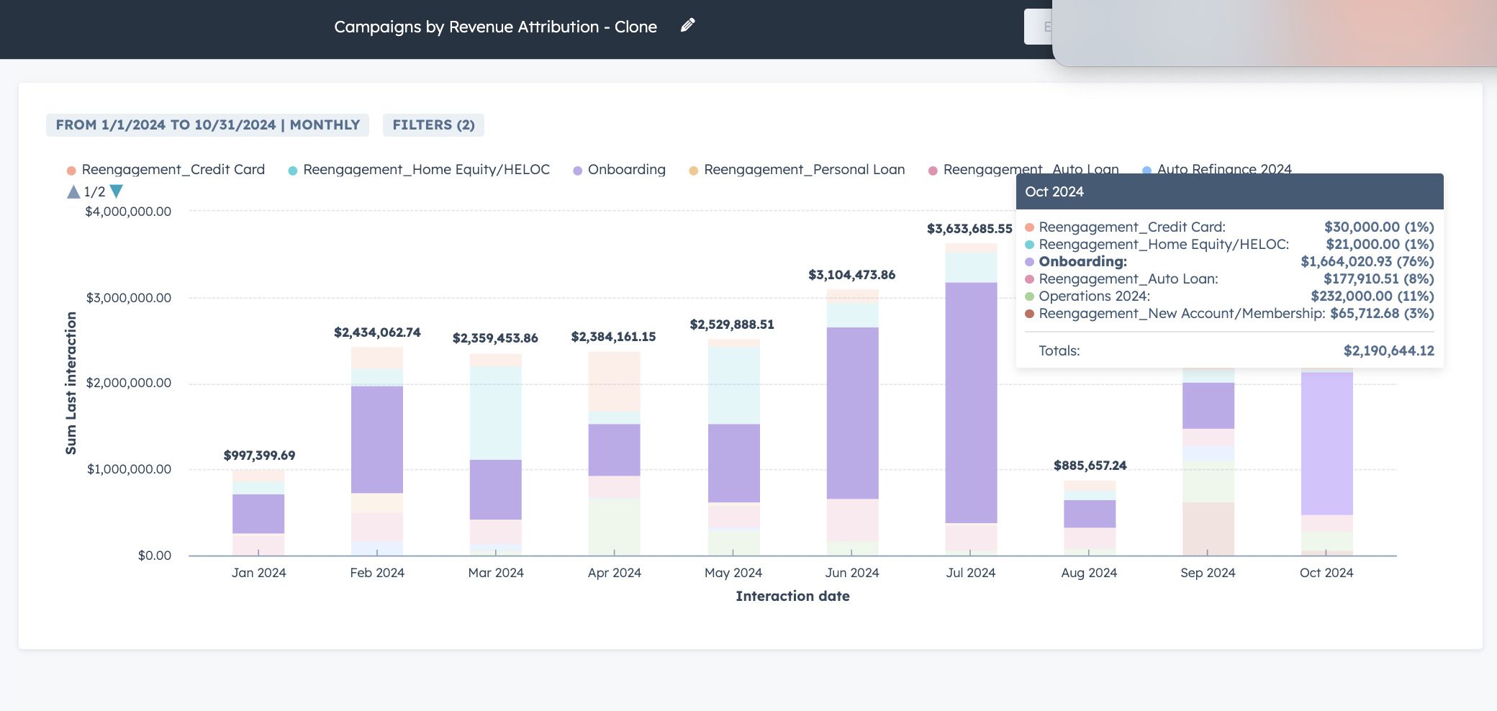
Task: Toggle Reengagement_Home Equity/HELOC legend series
Action: [419, 170]
